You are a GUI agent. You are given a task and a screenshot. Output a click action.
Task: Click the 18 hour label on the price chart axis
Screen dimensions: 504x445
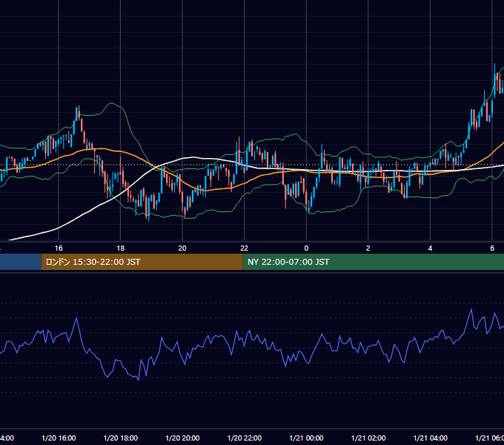[121, 248]
